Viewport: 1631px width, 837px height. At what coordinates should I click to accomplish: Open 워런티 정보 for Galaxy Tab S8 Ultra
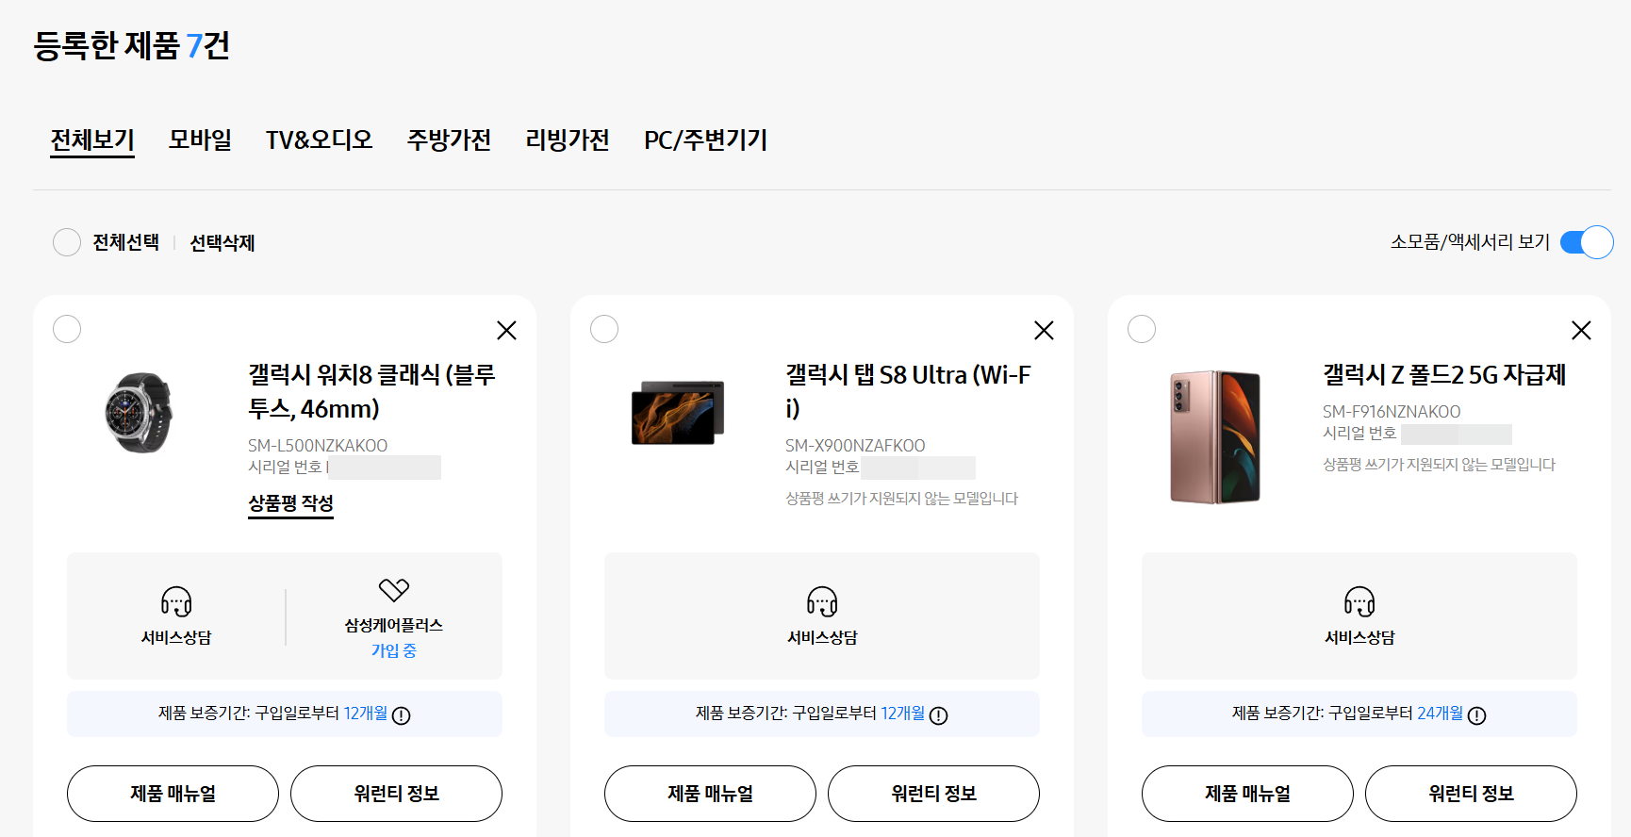click(933, 794)
